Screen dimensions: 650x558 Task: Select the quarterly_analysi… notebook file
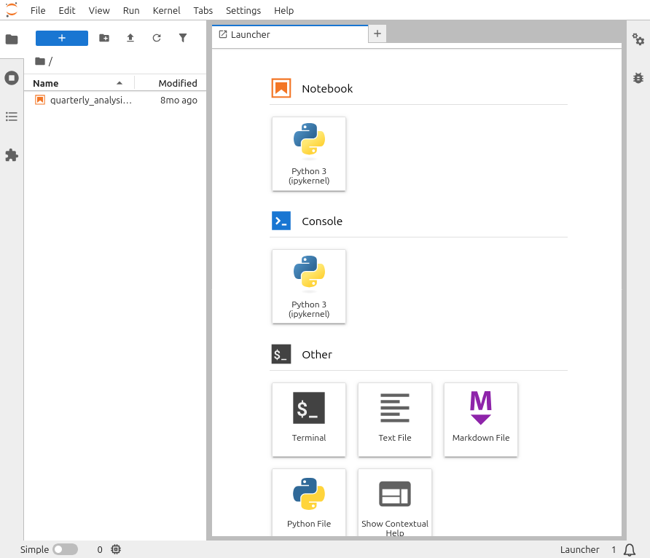click(115, 101)
